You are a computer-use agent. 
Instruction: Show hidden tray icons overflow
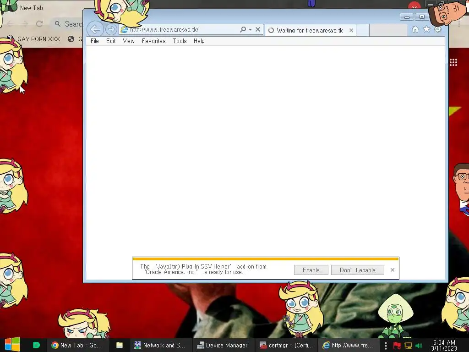point(386,346)
